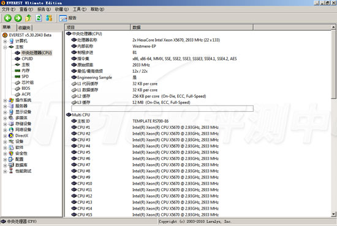Viewport: 337px width, 226px height.
Task: Expand the 操作系统 tree node
Action: [x=5, y=100]
